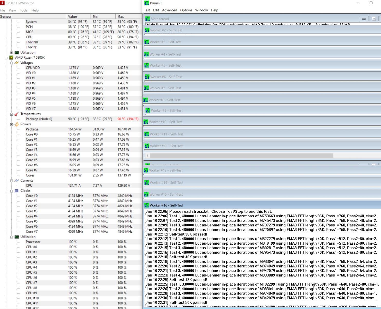Click the Value column header

coord(78,16)
